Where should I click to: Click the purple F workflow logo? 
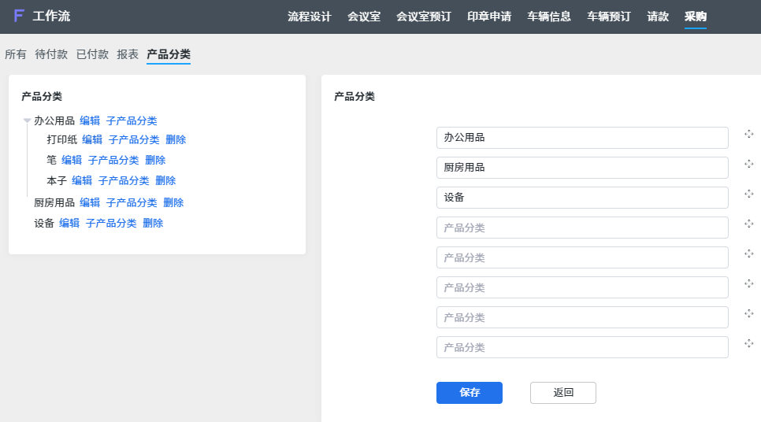(19, 16)
